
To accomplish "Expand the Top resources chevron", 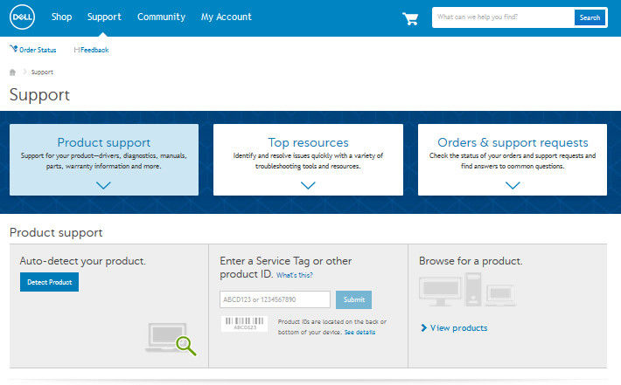I will (x=308, y=185).
